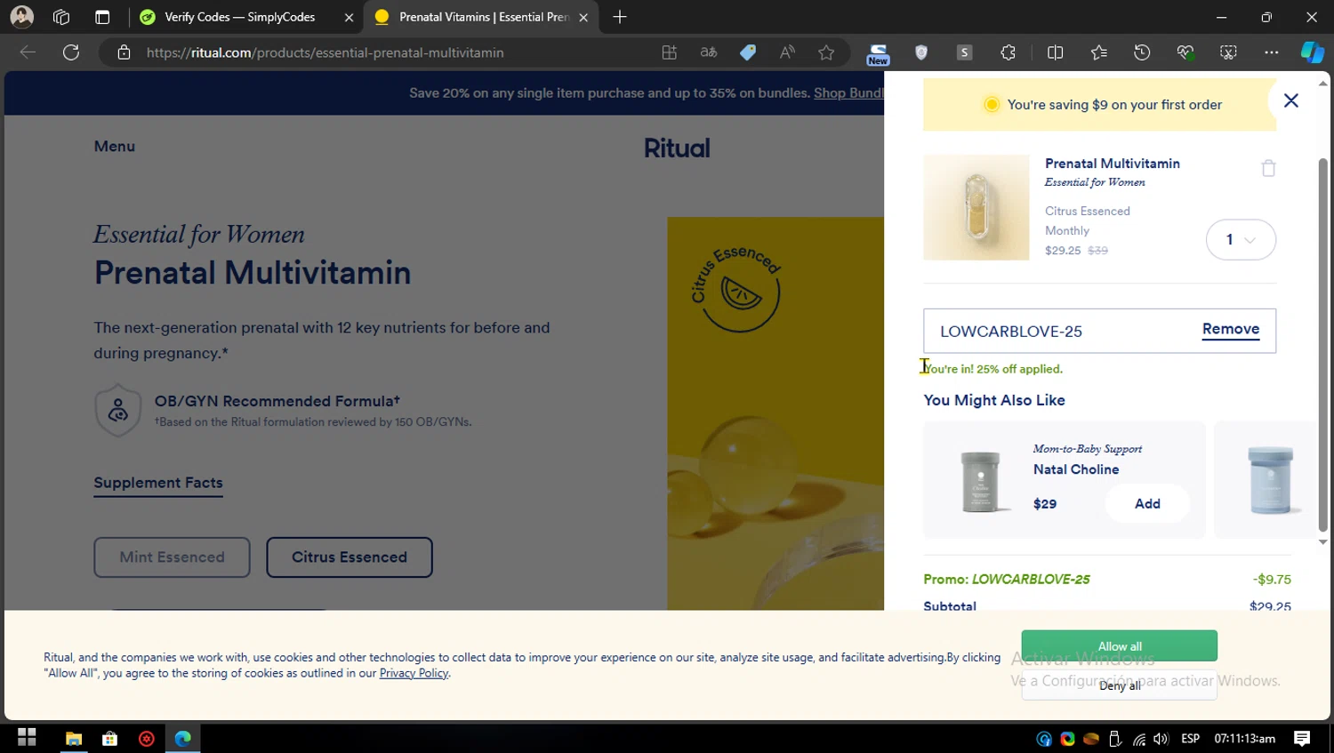Image resolution: width=1334 pixels, height=753 pixels.
Task: Open Prenatal Multivitamin cart thumbnail
Action: pos(976,207)
